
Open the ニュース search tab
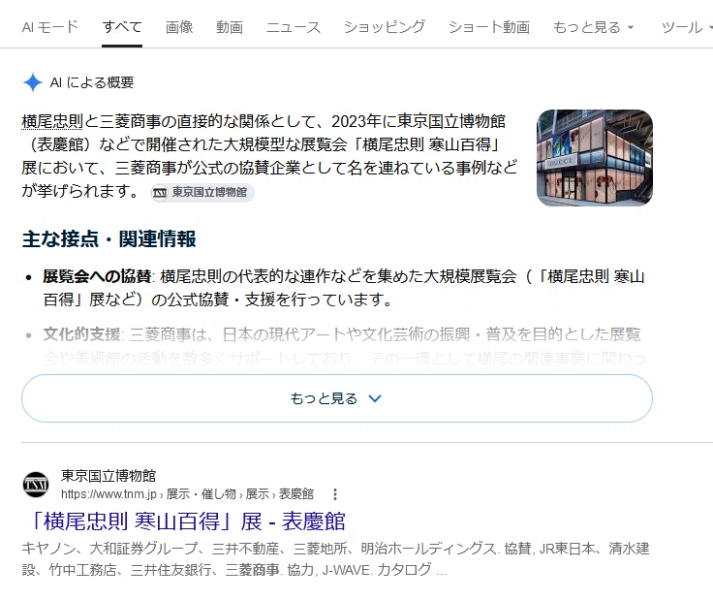click(x=294, y=27)
